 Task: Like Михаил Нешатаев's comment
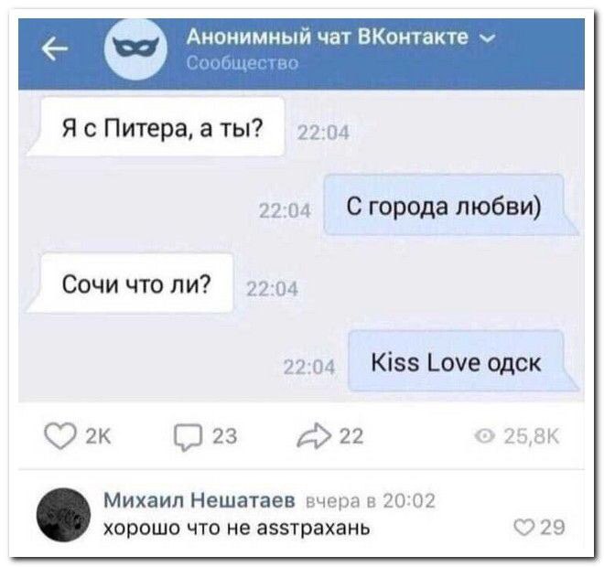(x=523, y=527)
